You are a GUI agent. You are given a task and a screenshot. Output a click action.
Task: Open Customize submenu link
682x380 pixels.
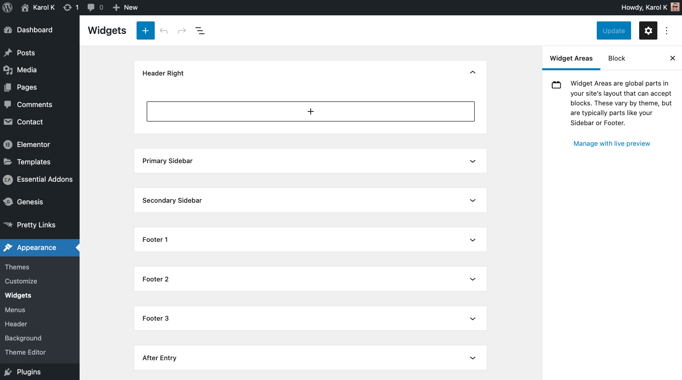tap(21, 281)
